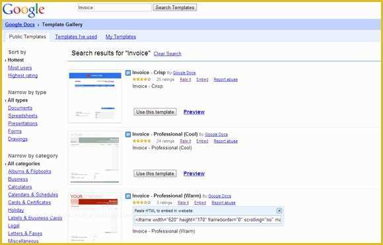Preview the Invoice - Crisp template

(194, 112)
